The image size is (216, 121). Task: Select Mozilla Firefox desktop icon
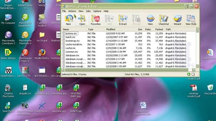click(42, 54)
